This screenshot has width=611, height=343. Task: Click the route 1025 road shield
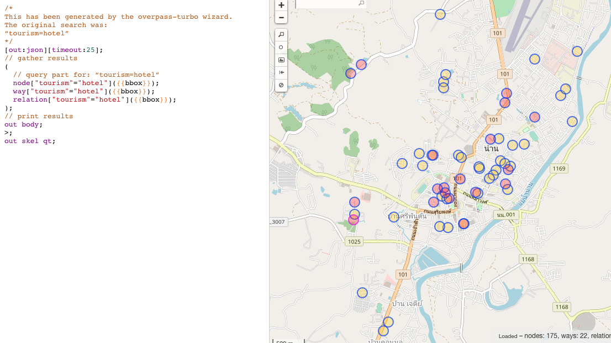click(354, 241)
